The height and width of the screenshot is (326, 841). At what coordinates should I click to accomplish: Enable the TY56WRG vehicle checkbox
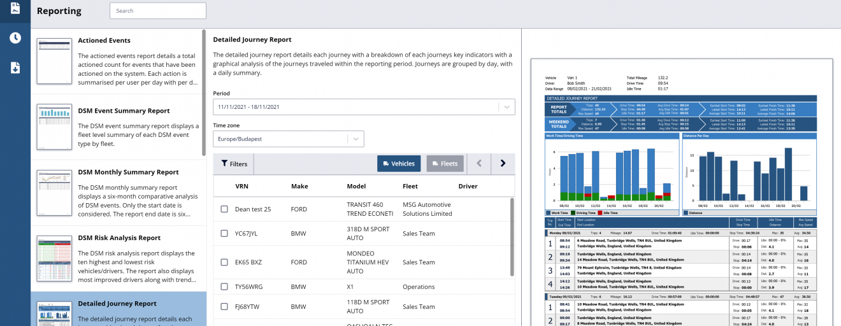224,287
